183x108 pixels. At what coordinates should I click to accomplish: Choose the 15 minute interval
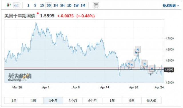coord(42,5)
